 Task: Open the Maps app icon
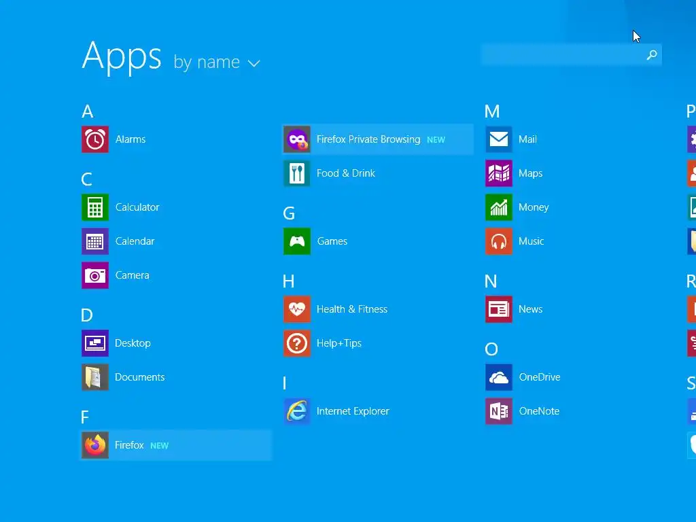[499, 173]
